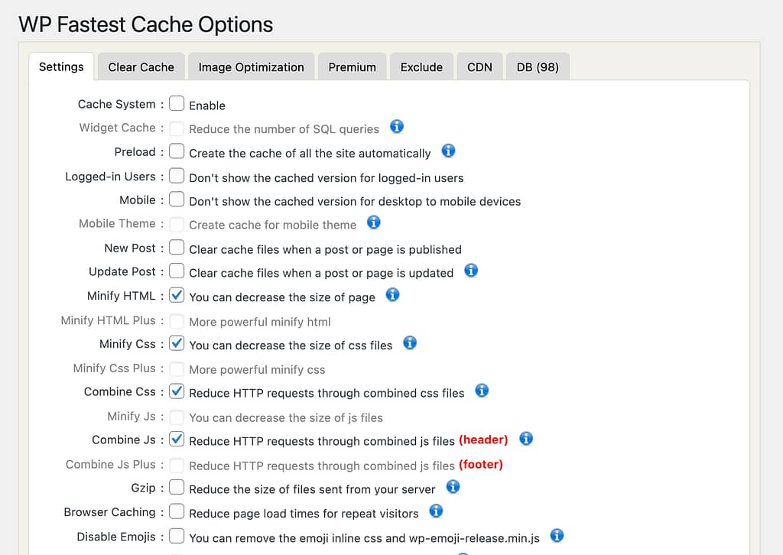The height and width of the screenshot is (555, 783).
Task: Open the DB (98) tab
Action: 538,67
